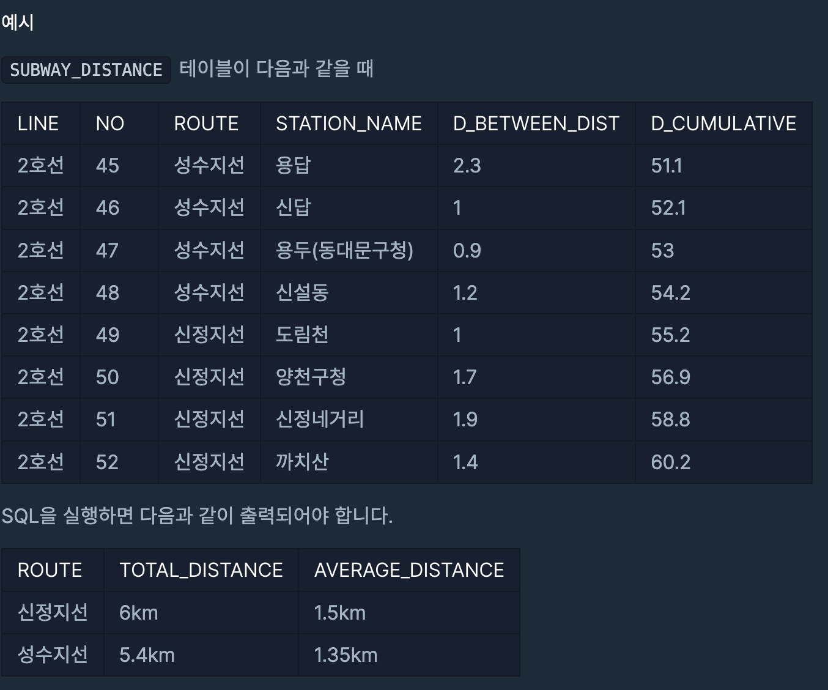Select the 도림천 station cell
Image resolution: width=828 pixels, height=690 pixels.
pos(349,335)
